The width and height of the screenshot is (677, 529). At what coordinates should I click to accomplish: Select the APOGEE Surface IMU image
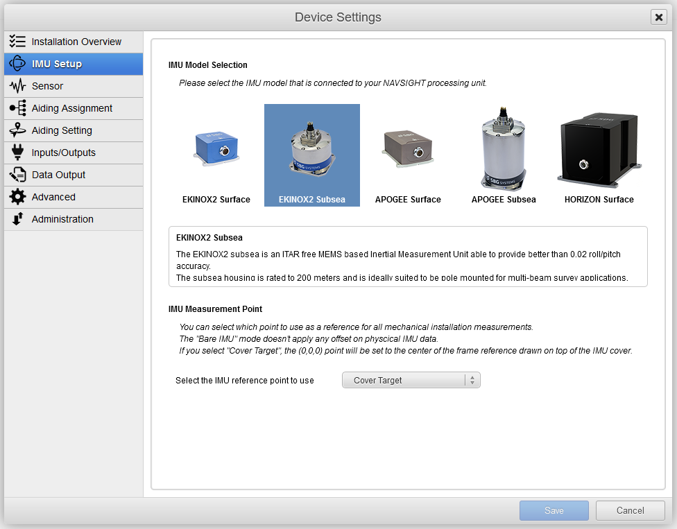tap(408, 148)
